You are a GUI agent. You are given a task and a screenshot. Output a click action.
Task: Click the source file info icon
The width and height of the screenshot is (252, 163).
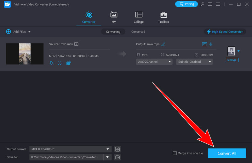pyautogui.click(x=76, y=44)
